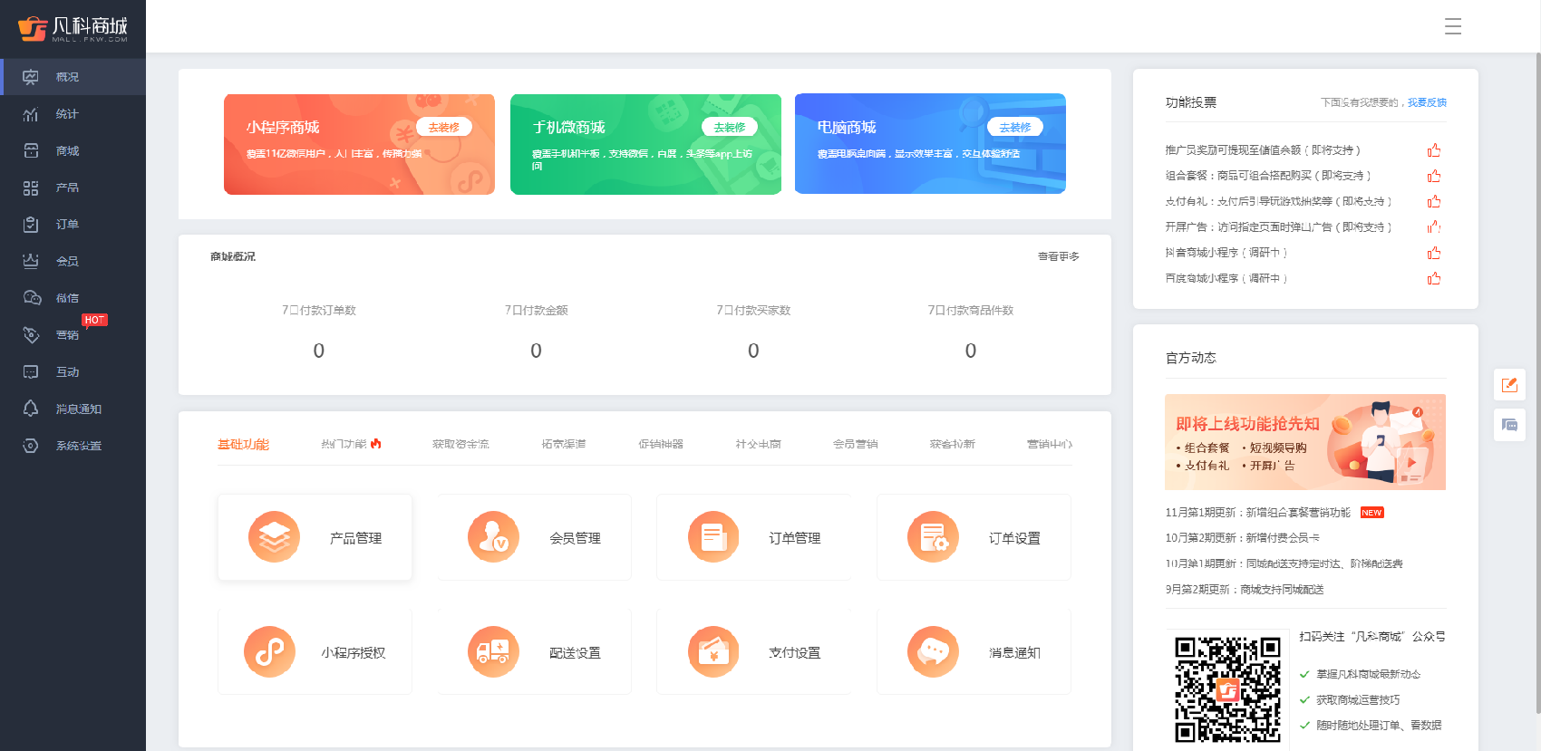The height and width of the screenshot is (751, 1541).
Task: Open the floating customer chat icon
Action: [1509, 424]
